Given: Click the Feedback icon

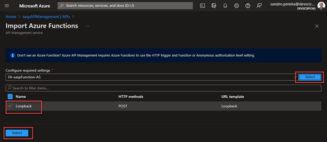Looking at the screenshot, I should (x=259, y=6).
